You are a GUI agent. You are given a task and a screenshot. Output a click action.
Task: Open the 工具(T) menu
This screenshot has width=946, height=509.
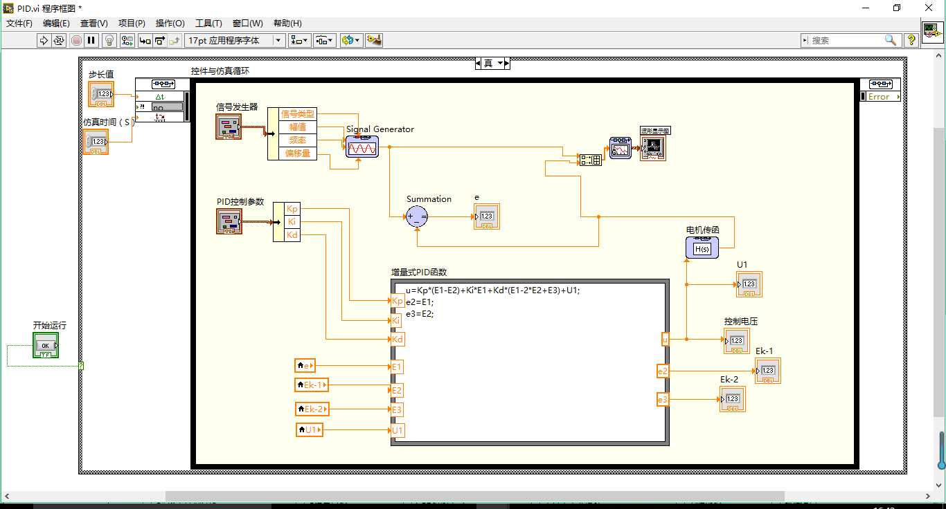pos(208,23)
